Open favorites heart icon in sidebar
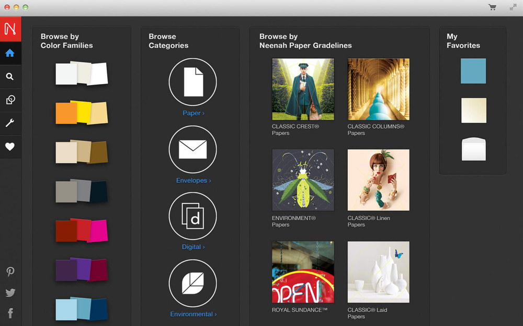The width and height of the screenshot is (523, 326). 10,147
